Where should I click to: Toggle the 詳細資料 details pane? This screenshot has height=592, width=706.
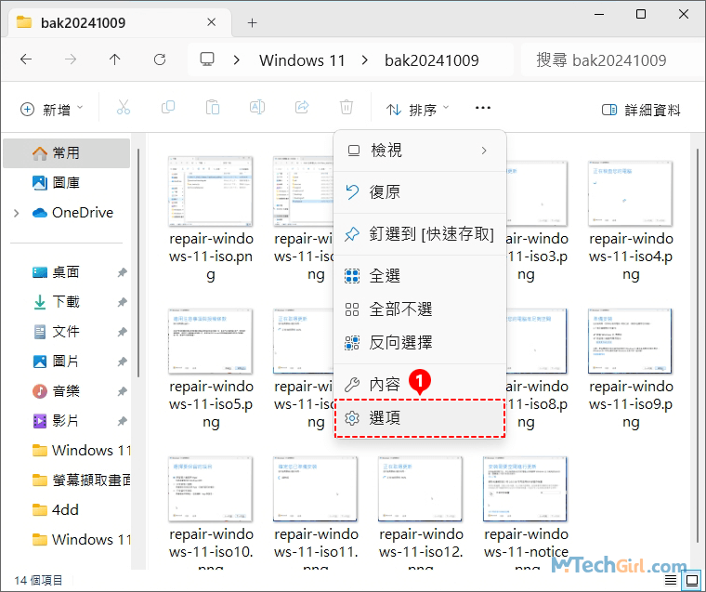(641, 110)
